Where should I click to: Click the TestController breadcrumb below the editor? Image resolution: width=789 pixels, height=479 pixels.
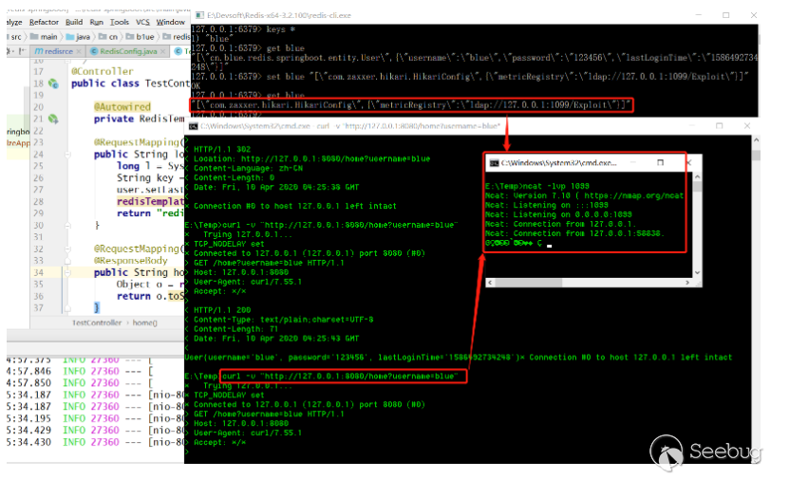(97, 322)
